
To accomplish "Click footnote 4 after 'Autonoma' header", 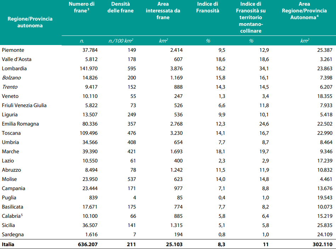I will (317, 16).
